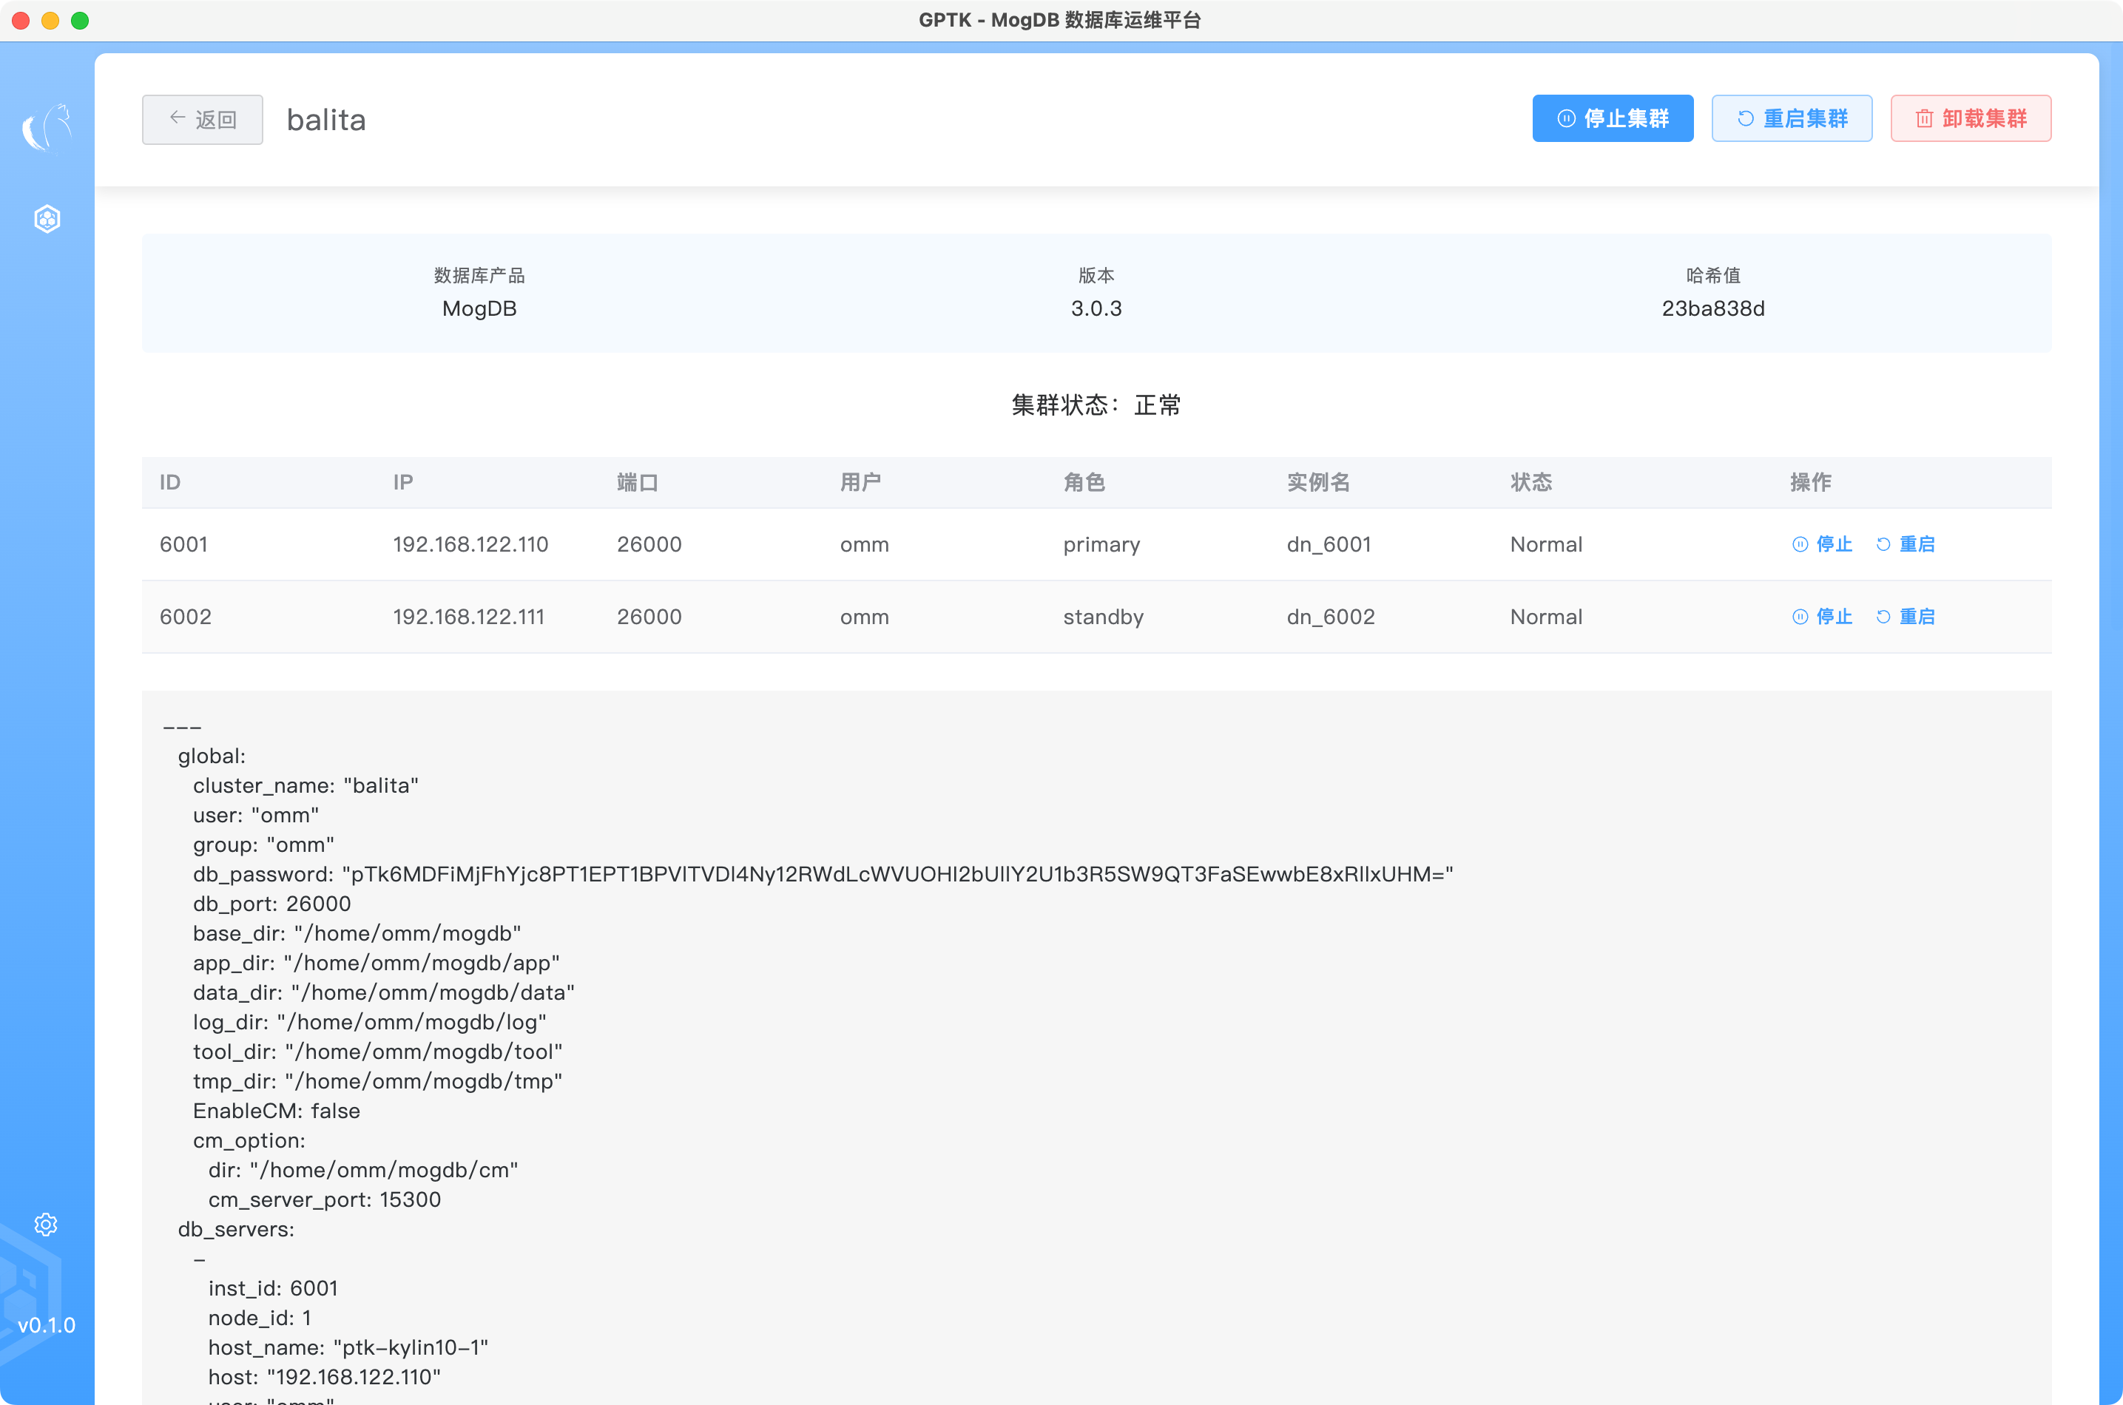The image size is (2123, 1405).
Task: Select the 状态 column header
Action: tap(1531, 482)
